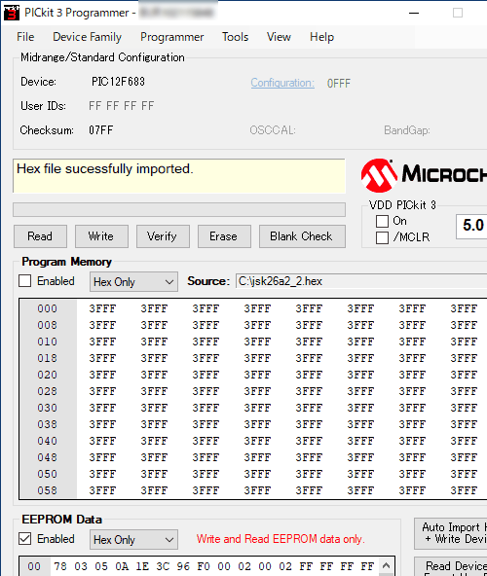Click EEPROM byte 1E in row 00
The height and width of the screenshot is (576, 487).
point(142,566)
